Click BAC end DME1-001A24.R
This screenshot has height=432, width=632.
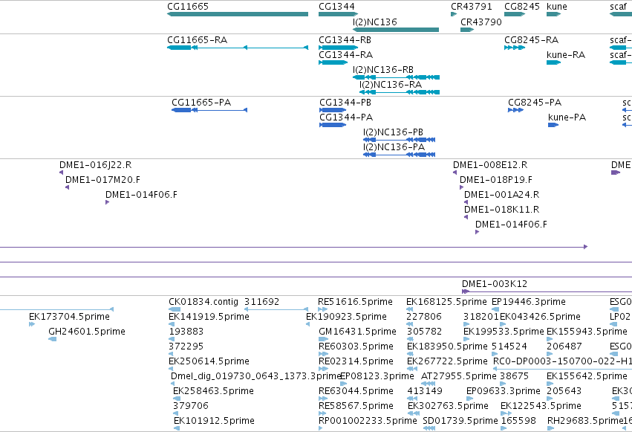[x=466, y=202]
